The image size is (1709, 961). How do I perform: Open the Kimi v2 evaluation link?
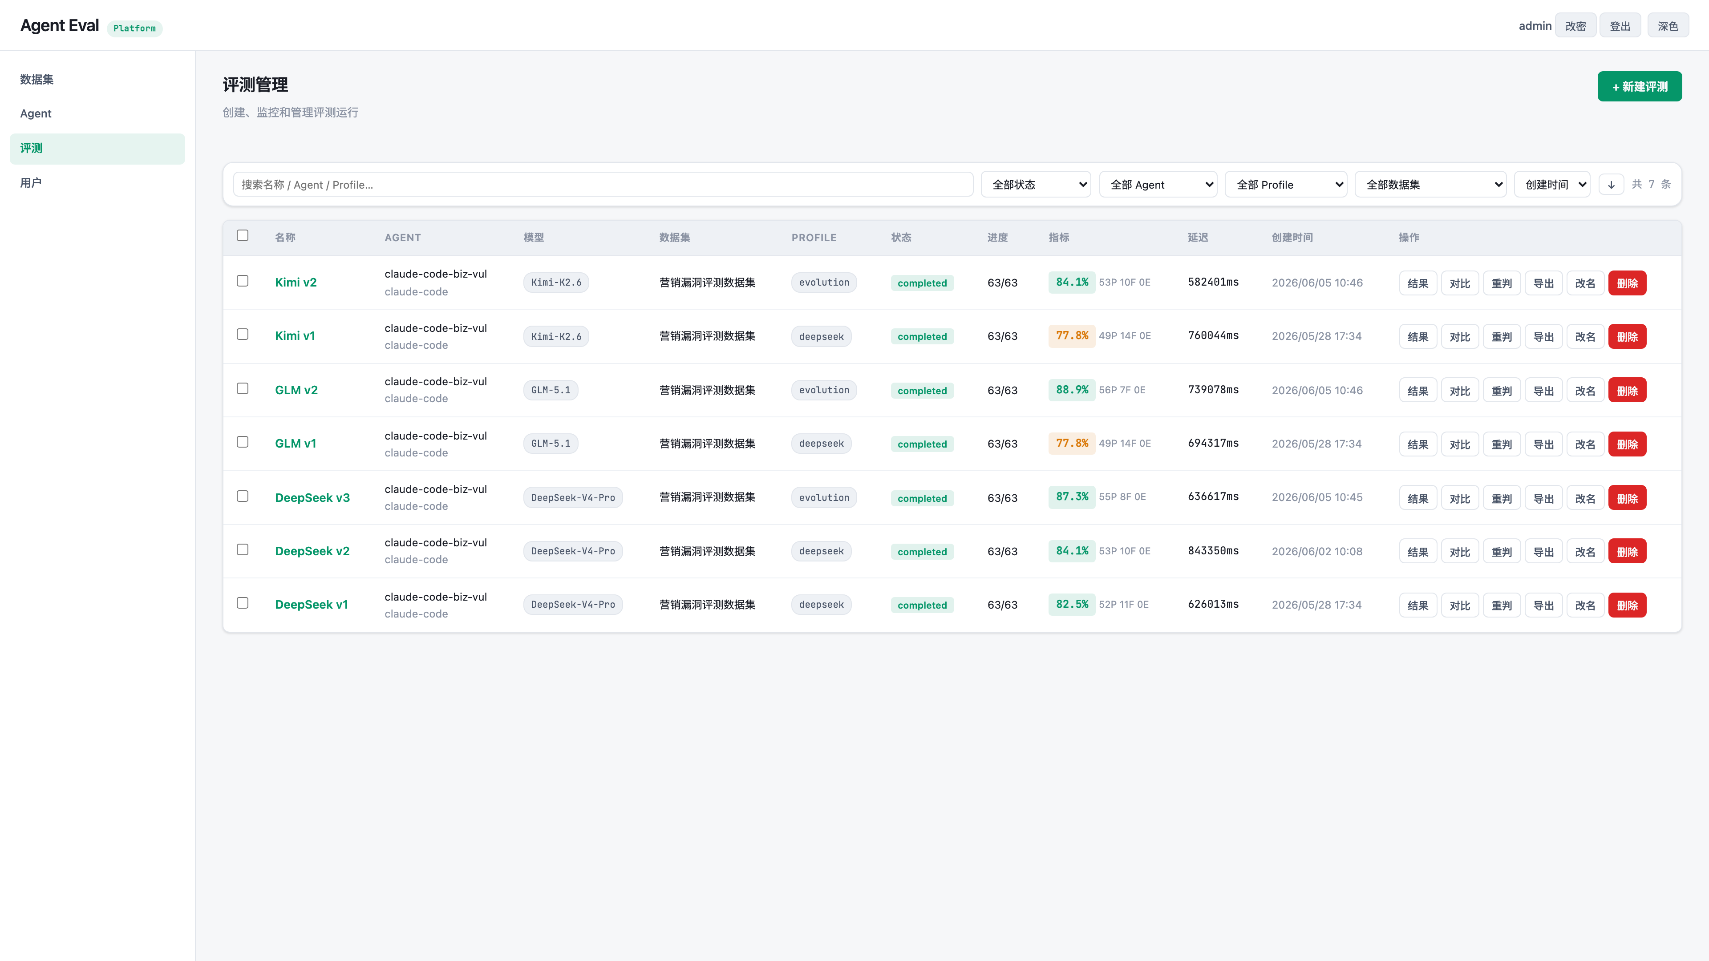click(296, 283)
